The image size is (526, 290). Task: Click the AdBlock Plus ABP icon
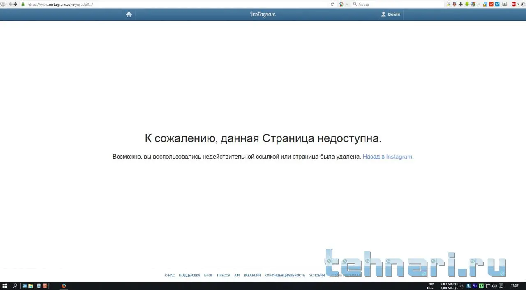point(514,4)
